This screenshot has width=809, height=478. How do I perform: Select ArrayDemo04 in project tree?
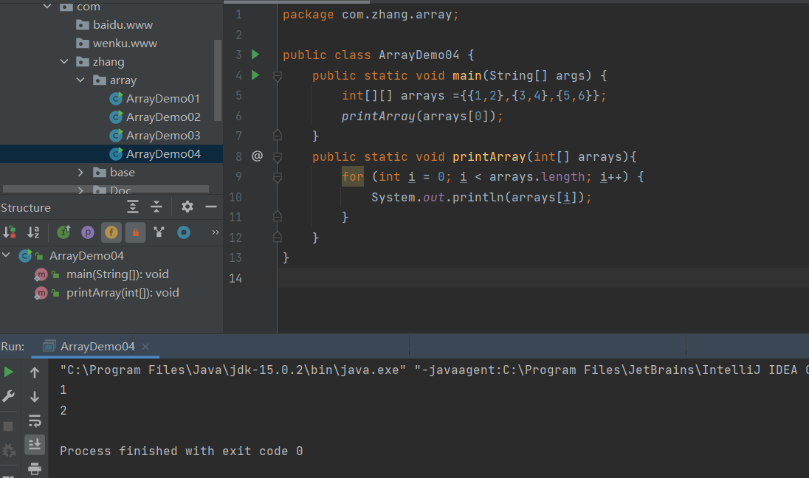pyautogui.click(x=111, y=153)
